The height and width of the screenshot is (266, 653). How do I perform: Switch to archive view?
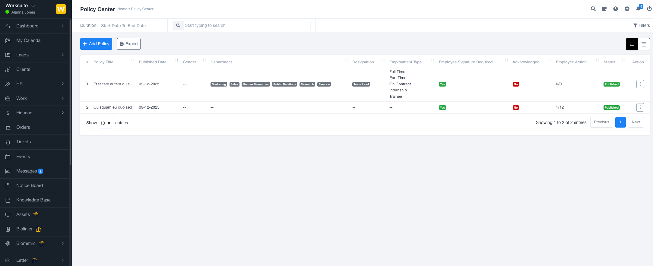click(644, 44)
